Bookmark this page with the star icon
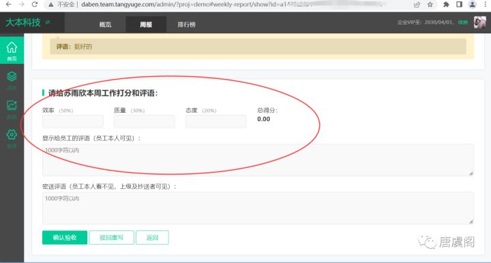 click(x=430, y=4)
